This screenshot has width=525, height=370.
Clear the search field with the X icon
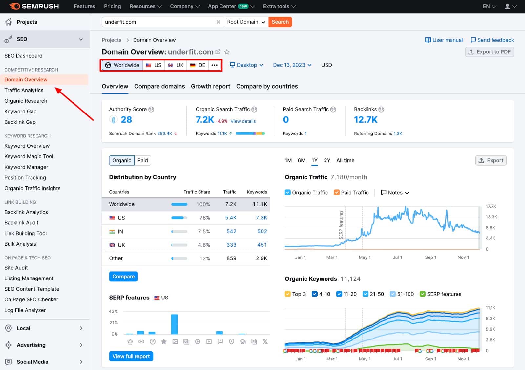218,22
